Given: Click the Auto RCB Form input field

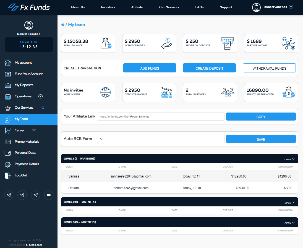Looking at the screenshot, I should (x=161, y=139).
